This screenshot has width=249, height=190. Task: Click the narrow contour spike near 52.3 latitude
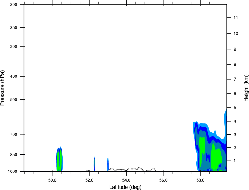95,164
